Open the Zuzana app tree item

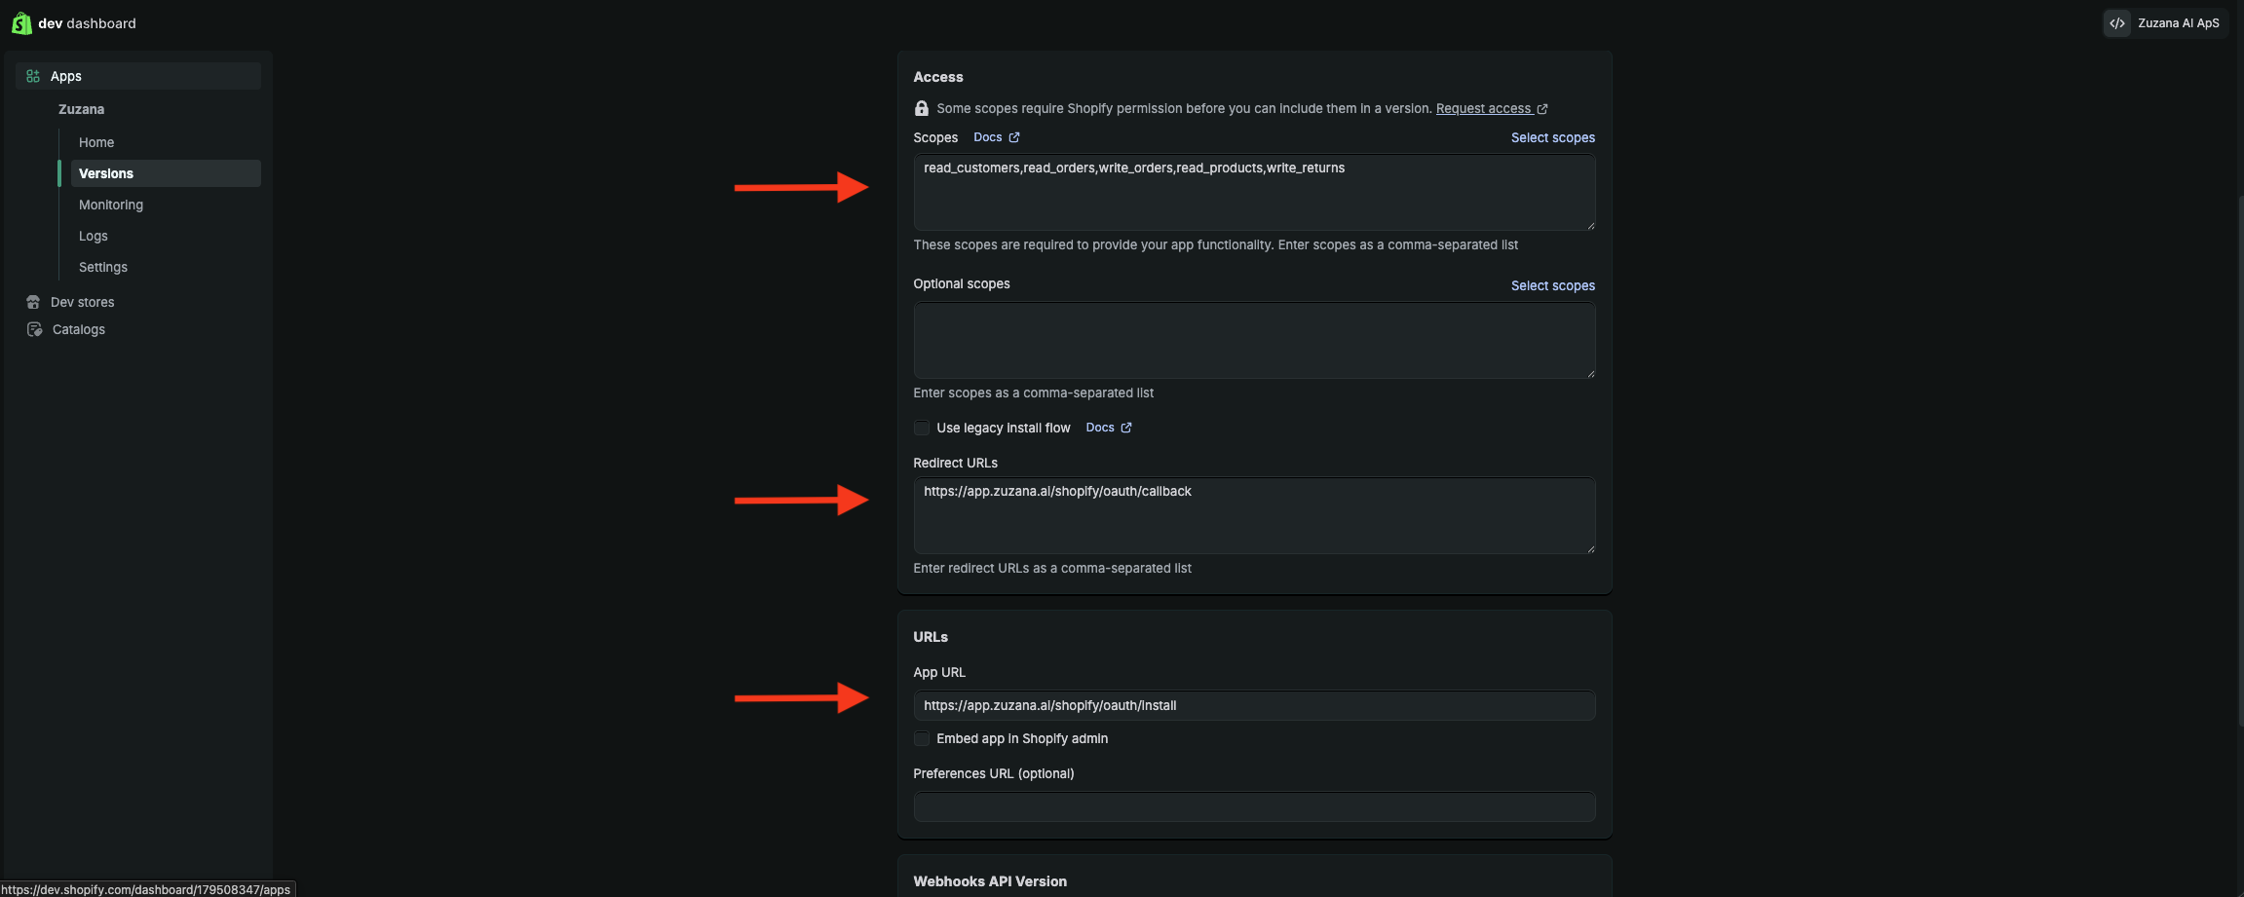click(81, 109)
